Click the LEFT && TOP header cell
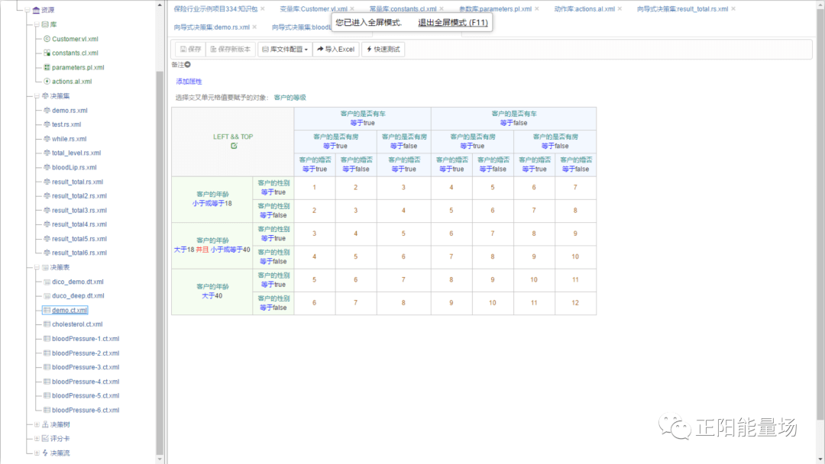Viewport: 825px width, 464px height. [x=232, y=141]
